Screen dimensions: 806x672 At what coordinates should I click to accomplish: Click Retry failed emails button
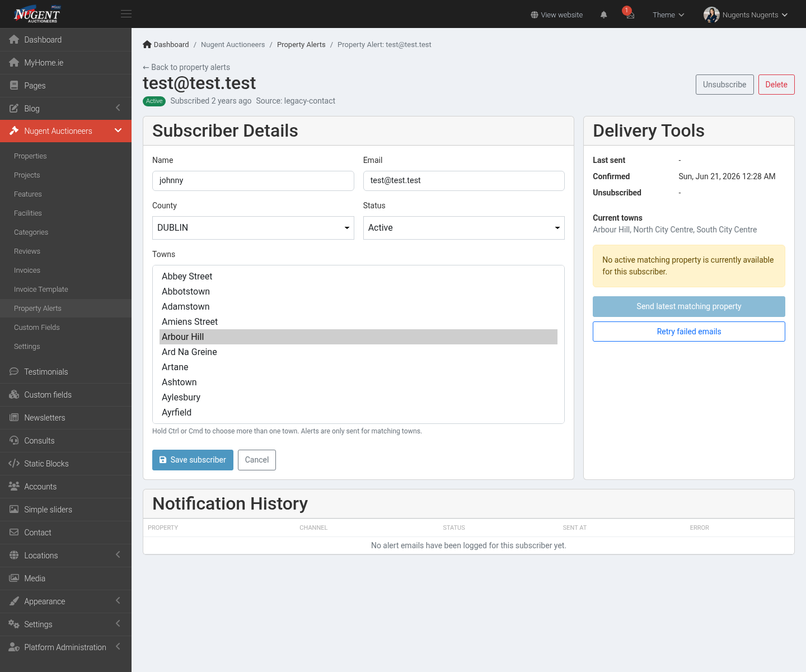(x=689, y=332)
